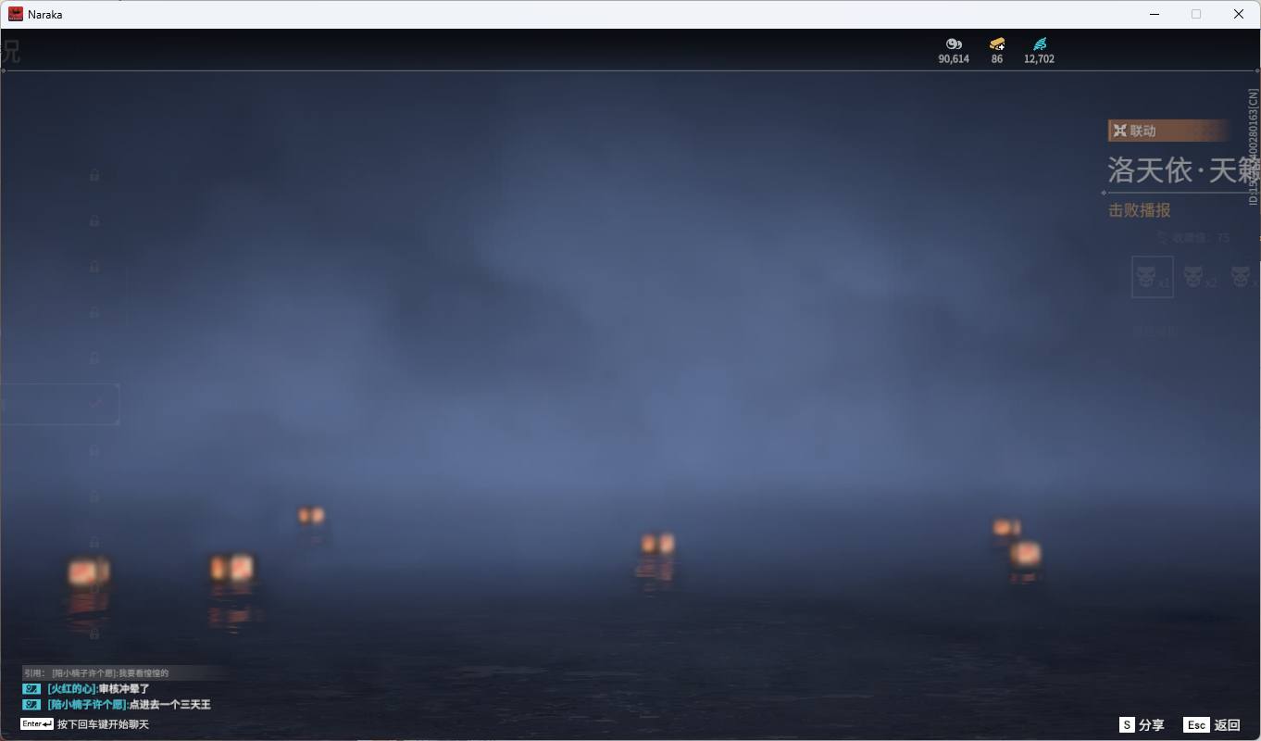Click the Esc 返回 back button
Viewport: 1261px width, 741px height.
click(1211, 725)
